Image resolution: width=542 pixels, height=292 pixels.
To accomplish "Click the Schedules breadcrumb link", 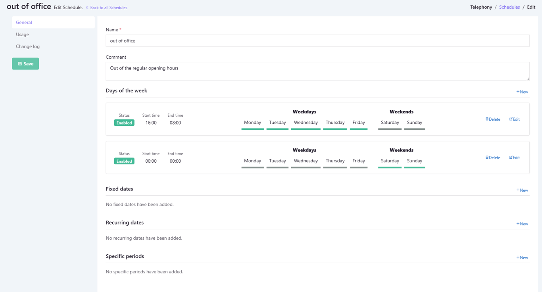I will tap(509, 7).
